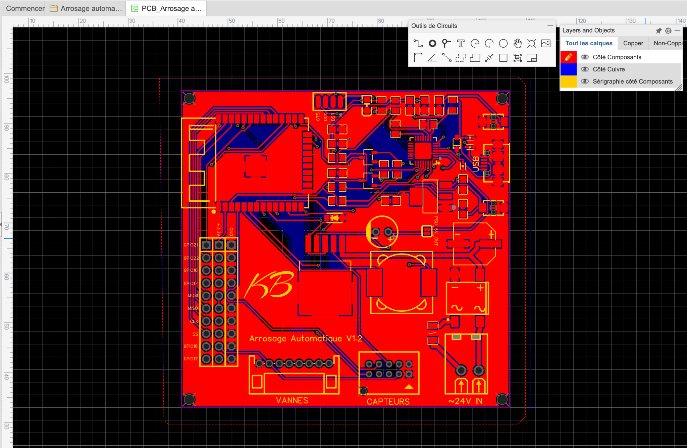Choose the Text tool

(461, 43)
